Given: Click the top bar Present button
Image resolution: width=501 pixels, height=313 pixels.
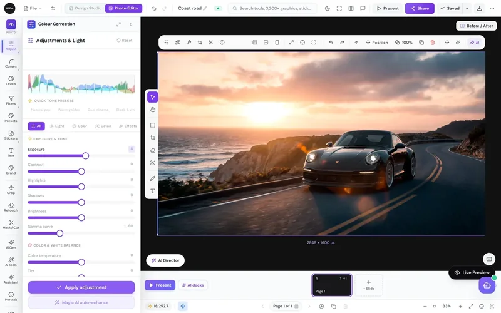Looking at the screenshot, I should tap(388, 8).
